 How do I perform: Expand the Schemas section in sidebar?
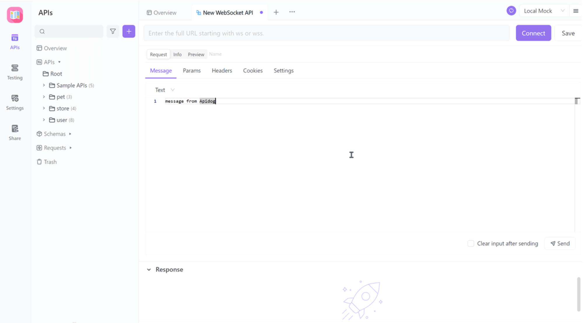[x=70, y=134]
